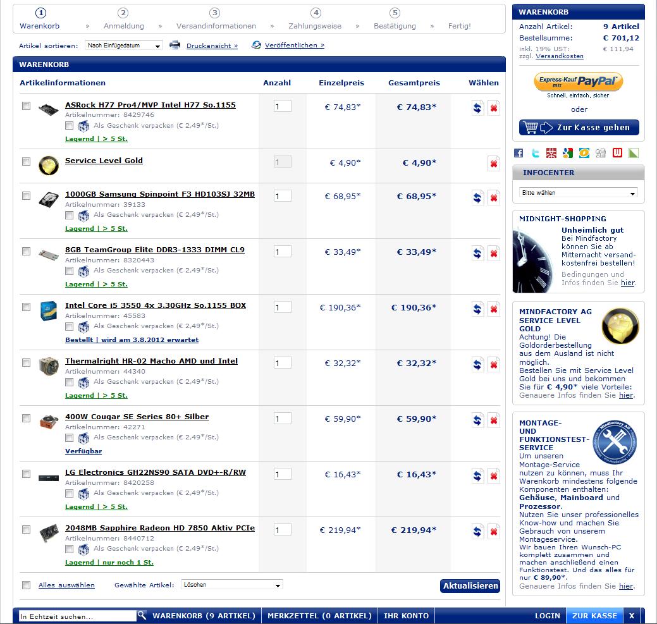Viewport: 657px width, 624px height.
Task: Go to the Zahlungsweise checkout step
Action: [x=315, y=19]
